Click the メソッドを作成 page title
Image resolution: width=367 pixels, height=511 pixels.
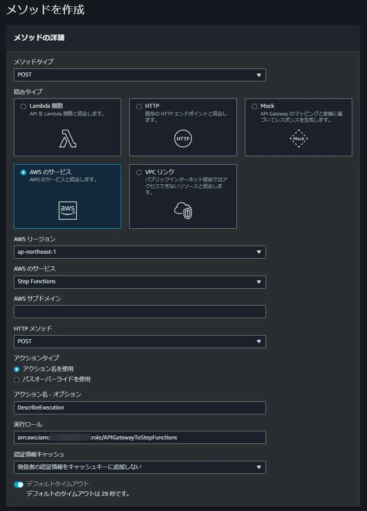pyautogui.click(x=46, y=9)
